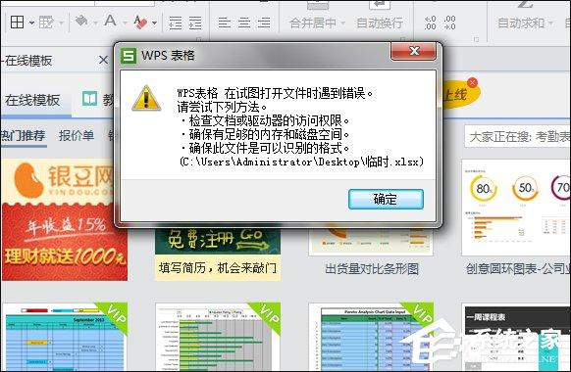Click the decrease indent icon
Viewport: 571px width, 372px height.
176,23
